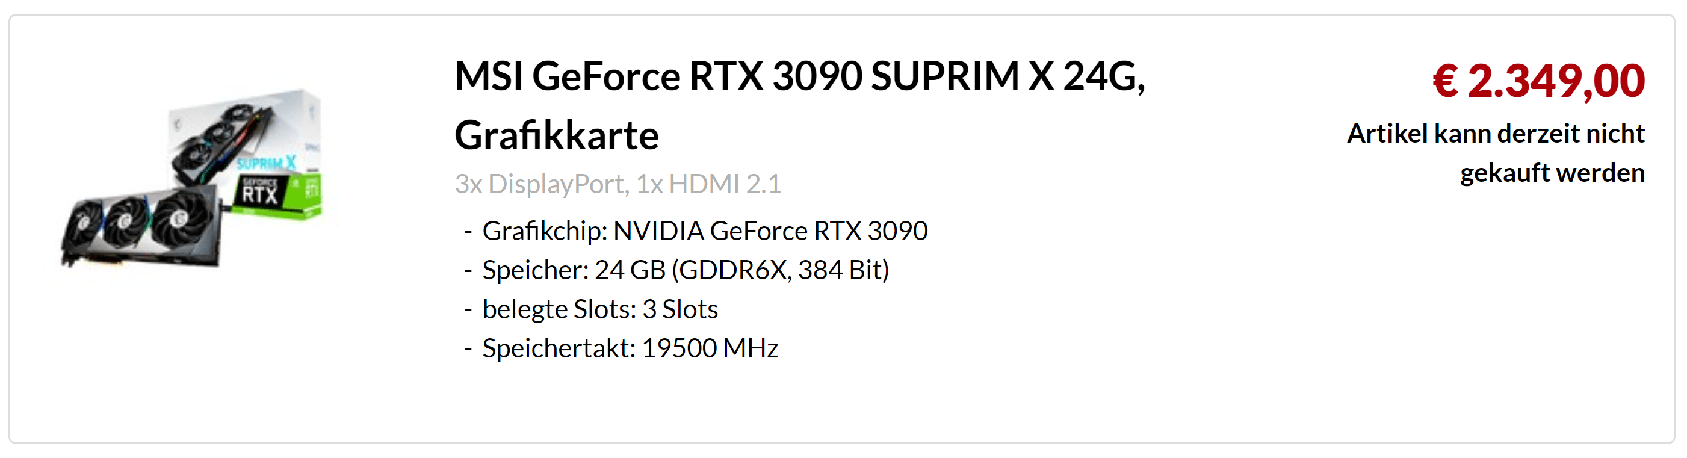This screenshot has width=1687, height=458.
Task: Open the MSI graphics card product photo
Action: pos(192,178)
